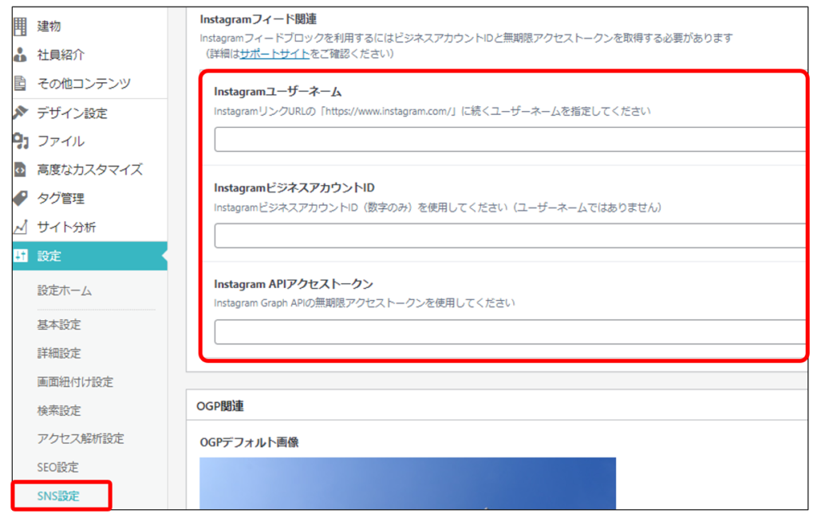Go to 設定ホーム submenu item
The image size is (817, 518).
(65, 291)
